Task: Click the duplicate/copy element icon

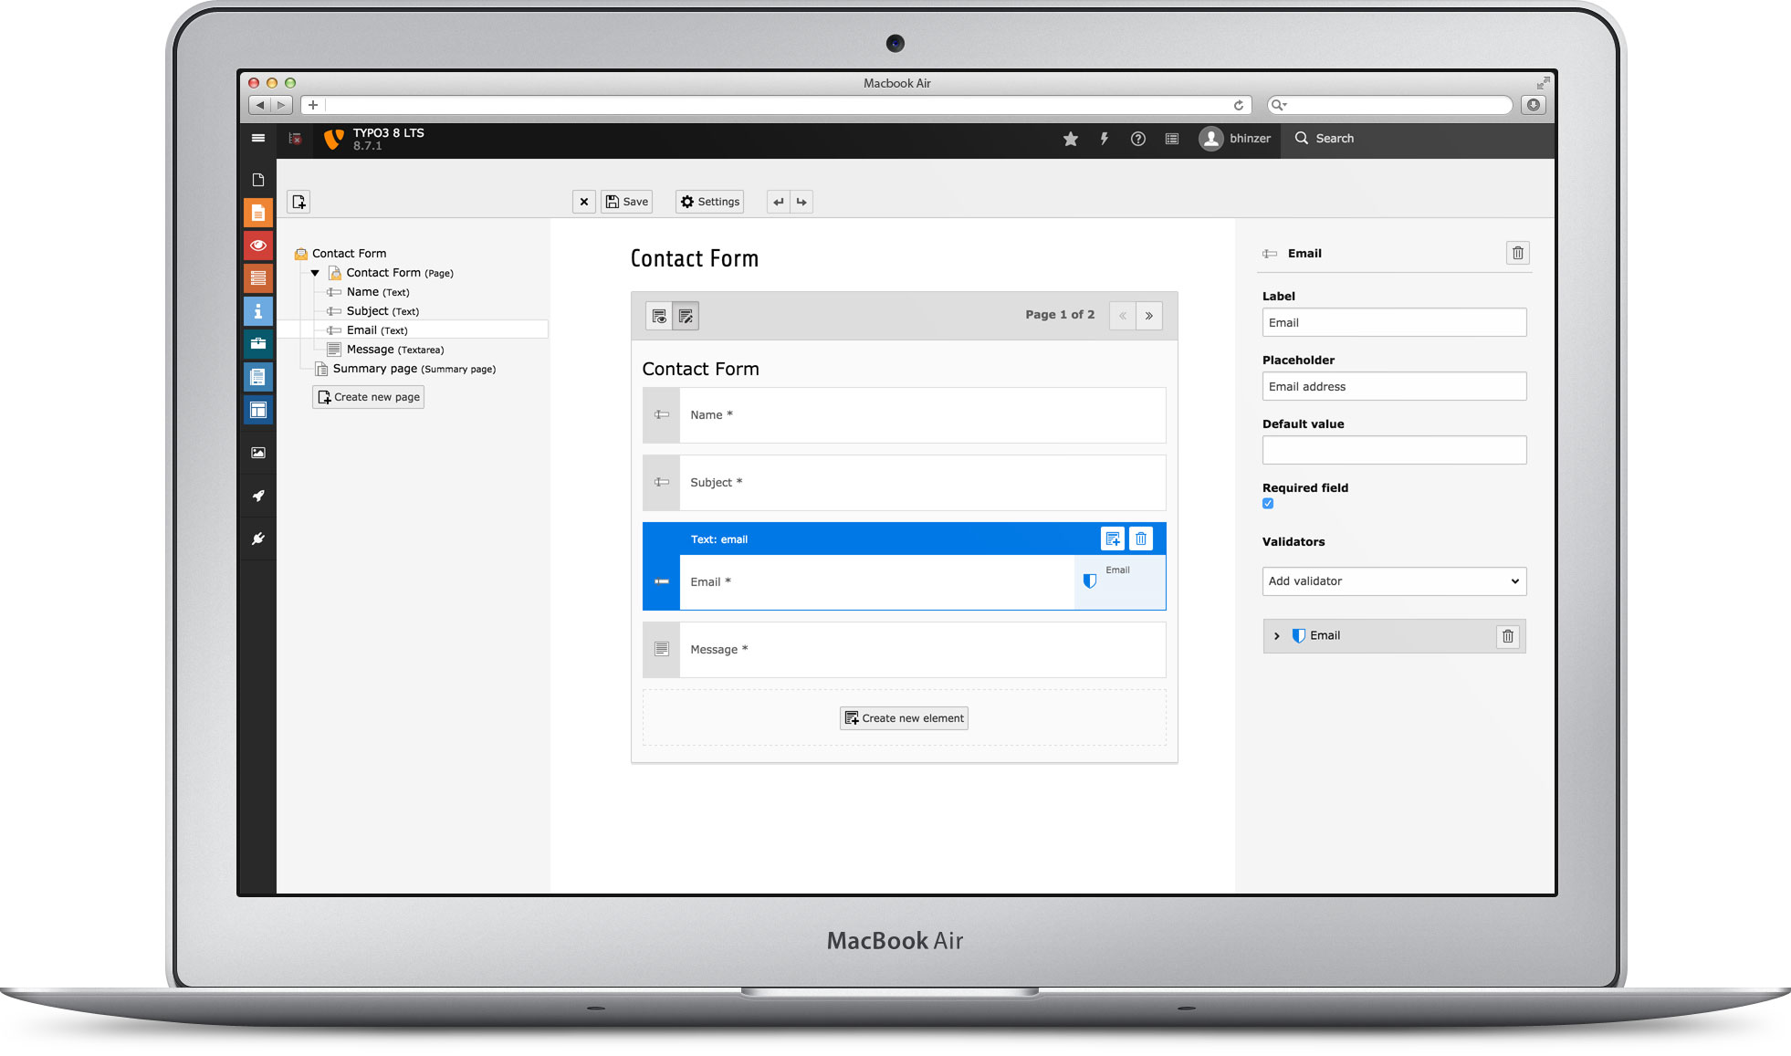Action: 1113,538
